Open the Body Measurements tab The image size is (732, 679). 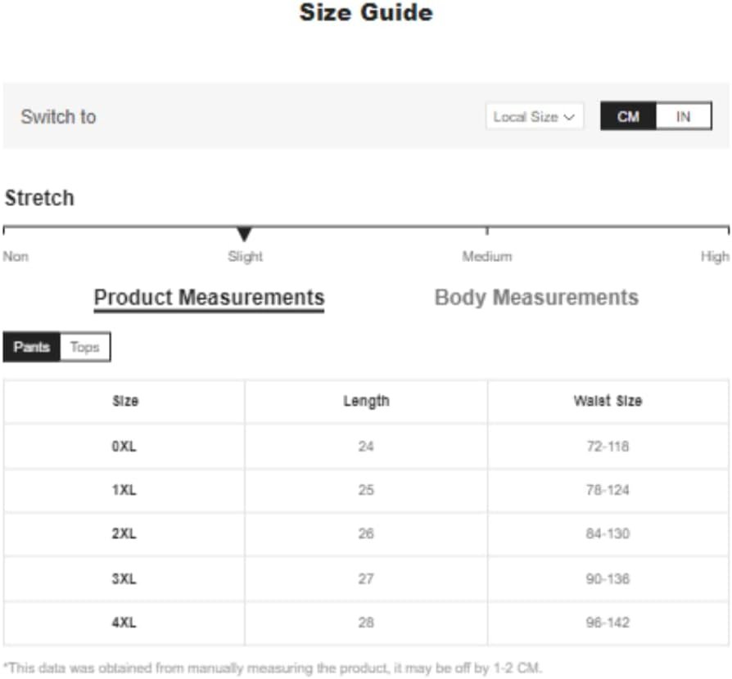click(536, 298)
